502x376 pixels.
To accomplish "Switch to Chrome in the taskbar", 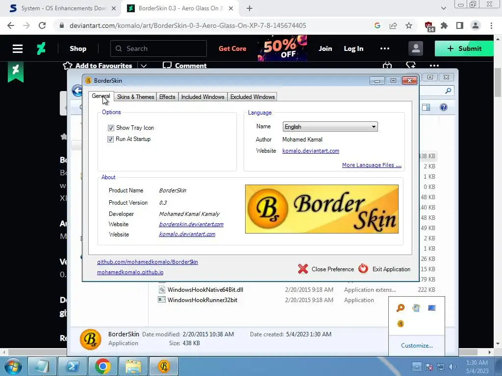I will coord(102,366).
